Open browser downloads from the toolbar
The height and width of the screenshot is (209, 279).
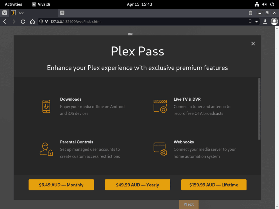point(265,21)
